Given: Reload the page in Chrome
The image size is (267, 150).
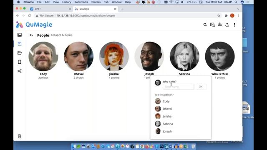Looking at the screenshot, I should pos(30,15).
